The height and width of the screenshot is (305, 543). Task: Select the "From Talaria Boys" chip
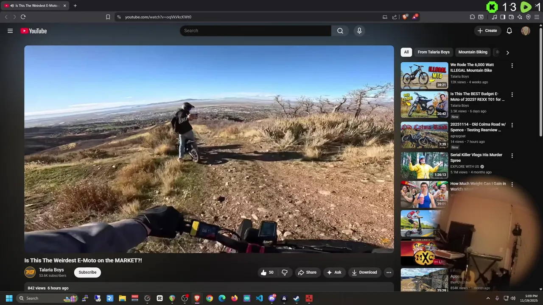pos(434,52)
